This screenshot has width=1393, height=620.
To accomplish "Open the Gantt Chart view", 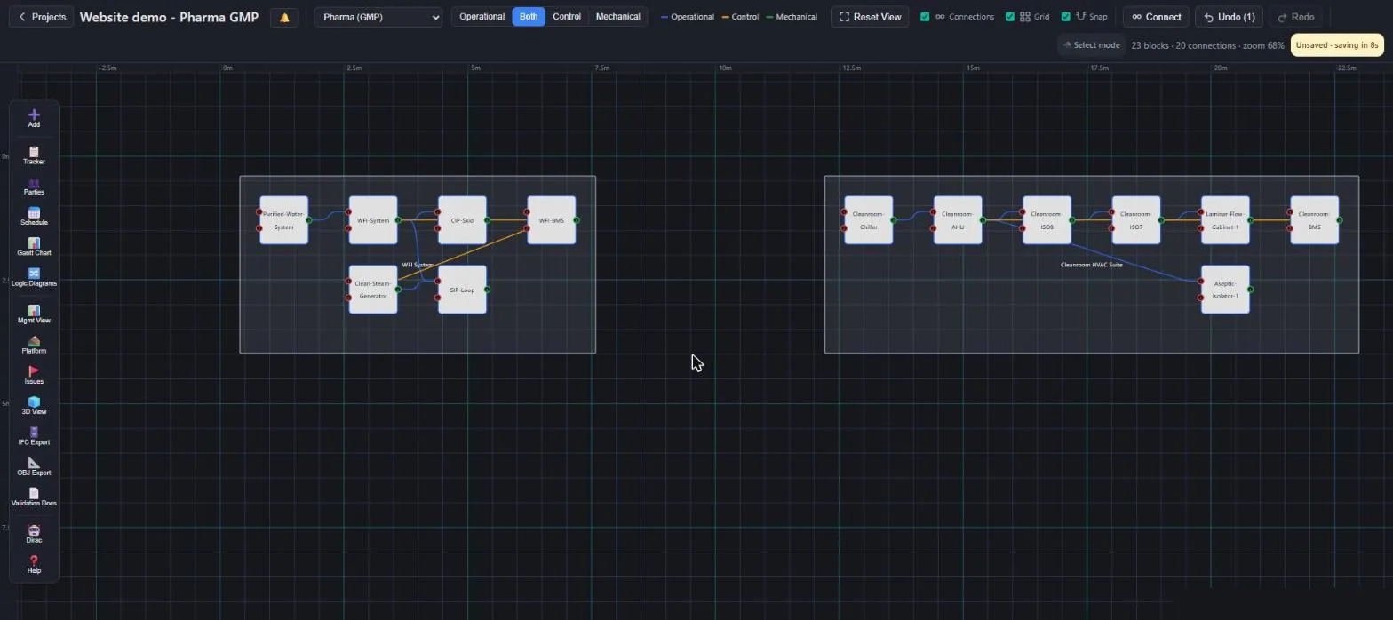I will 34,247.
